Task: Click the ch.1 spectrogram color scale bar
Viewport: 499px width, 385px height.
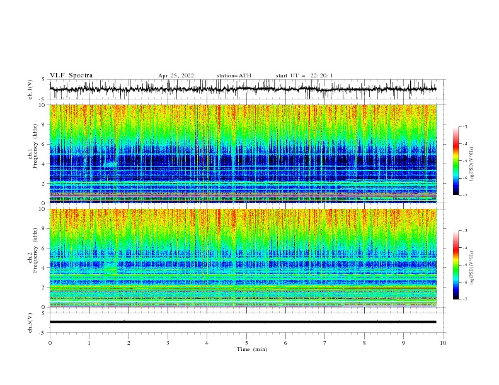Action: tap(456, 161)
